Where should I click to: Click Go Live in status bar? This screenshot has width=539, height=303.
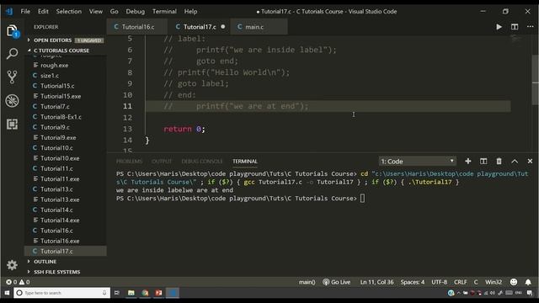pyautogui.click(x=337, y=282)
